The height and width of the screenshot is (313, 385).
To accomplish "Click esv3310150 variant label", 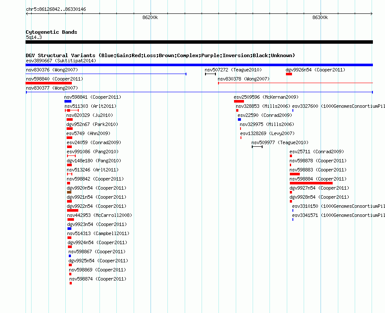I will click(x=339, y=206).
